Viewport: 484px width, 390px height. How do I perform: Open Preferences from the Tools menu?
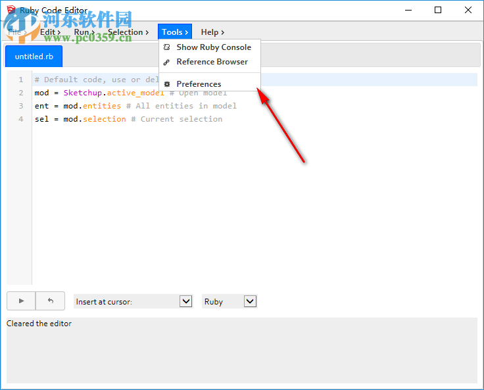210,84
